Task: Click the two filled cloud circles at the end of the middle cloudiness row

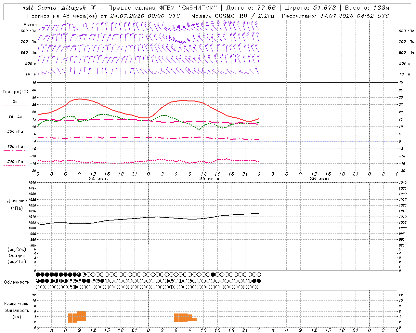Action: tap(256, 281)
